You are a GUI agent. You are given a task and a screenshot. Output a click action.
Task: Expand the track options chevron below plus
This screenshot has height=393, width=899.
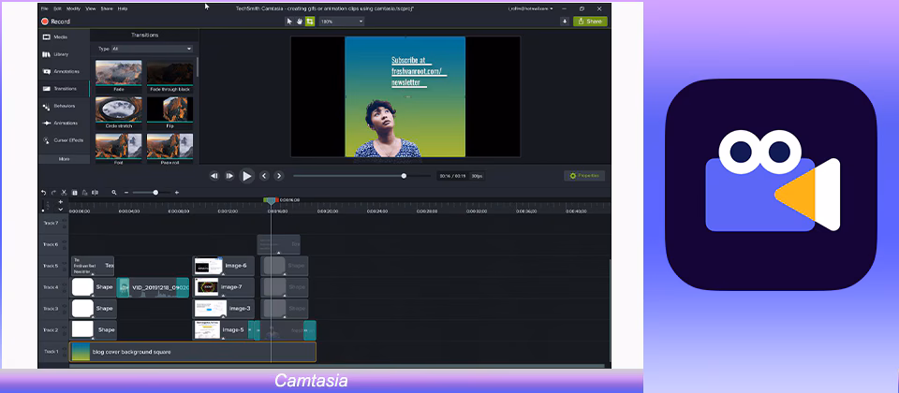click(x=60, y=209)
